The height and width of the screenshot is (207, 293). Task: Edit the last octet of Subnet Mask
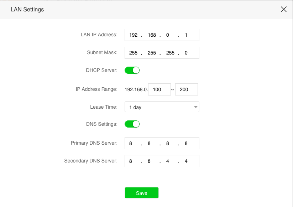186,53
